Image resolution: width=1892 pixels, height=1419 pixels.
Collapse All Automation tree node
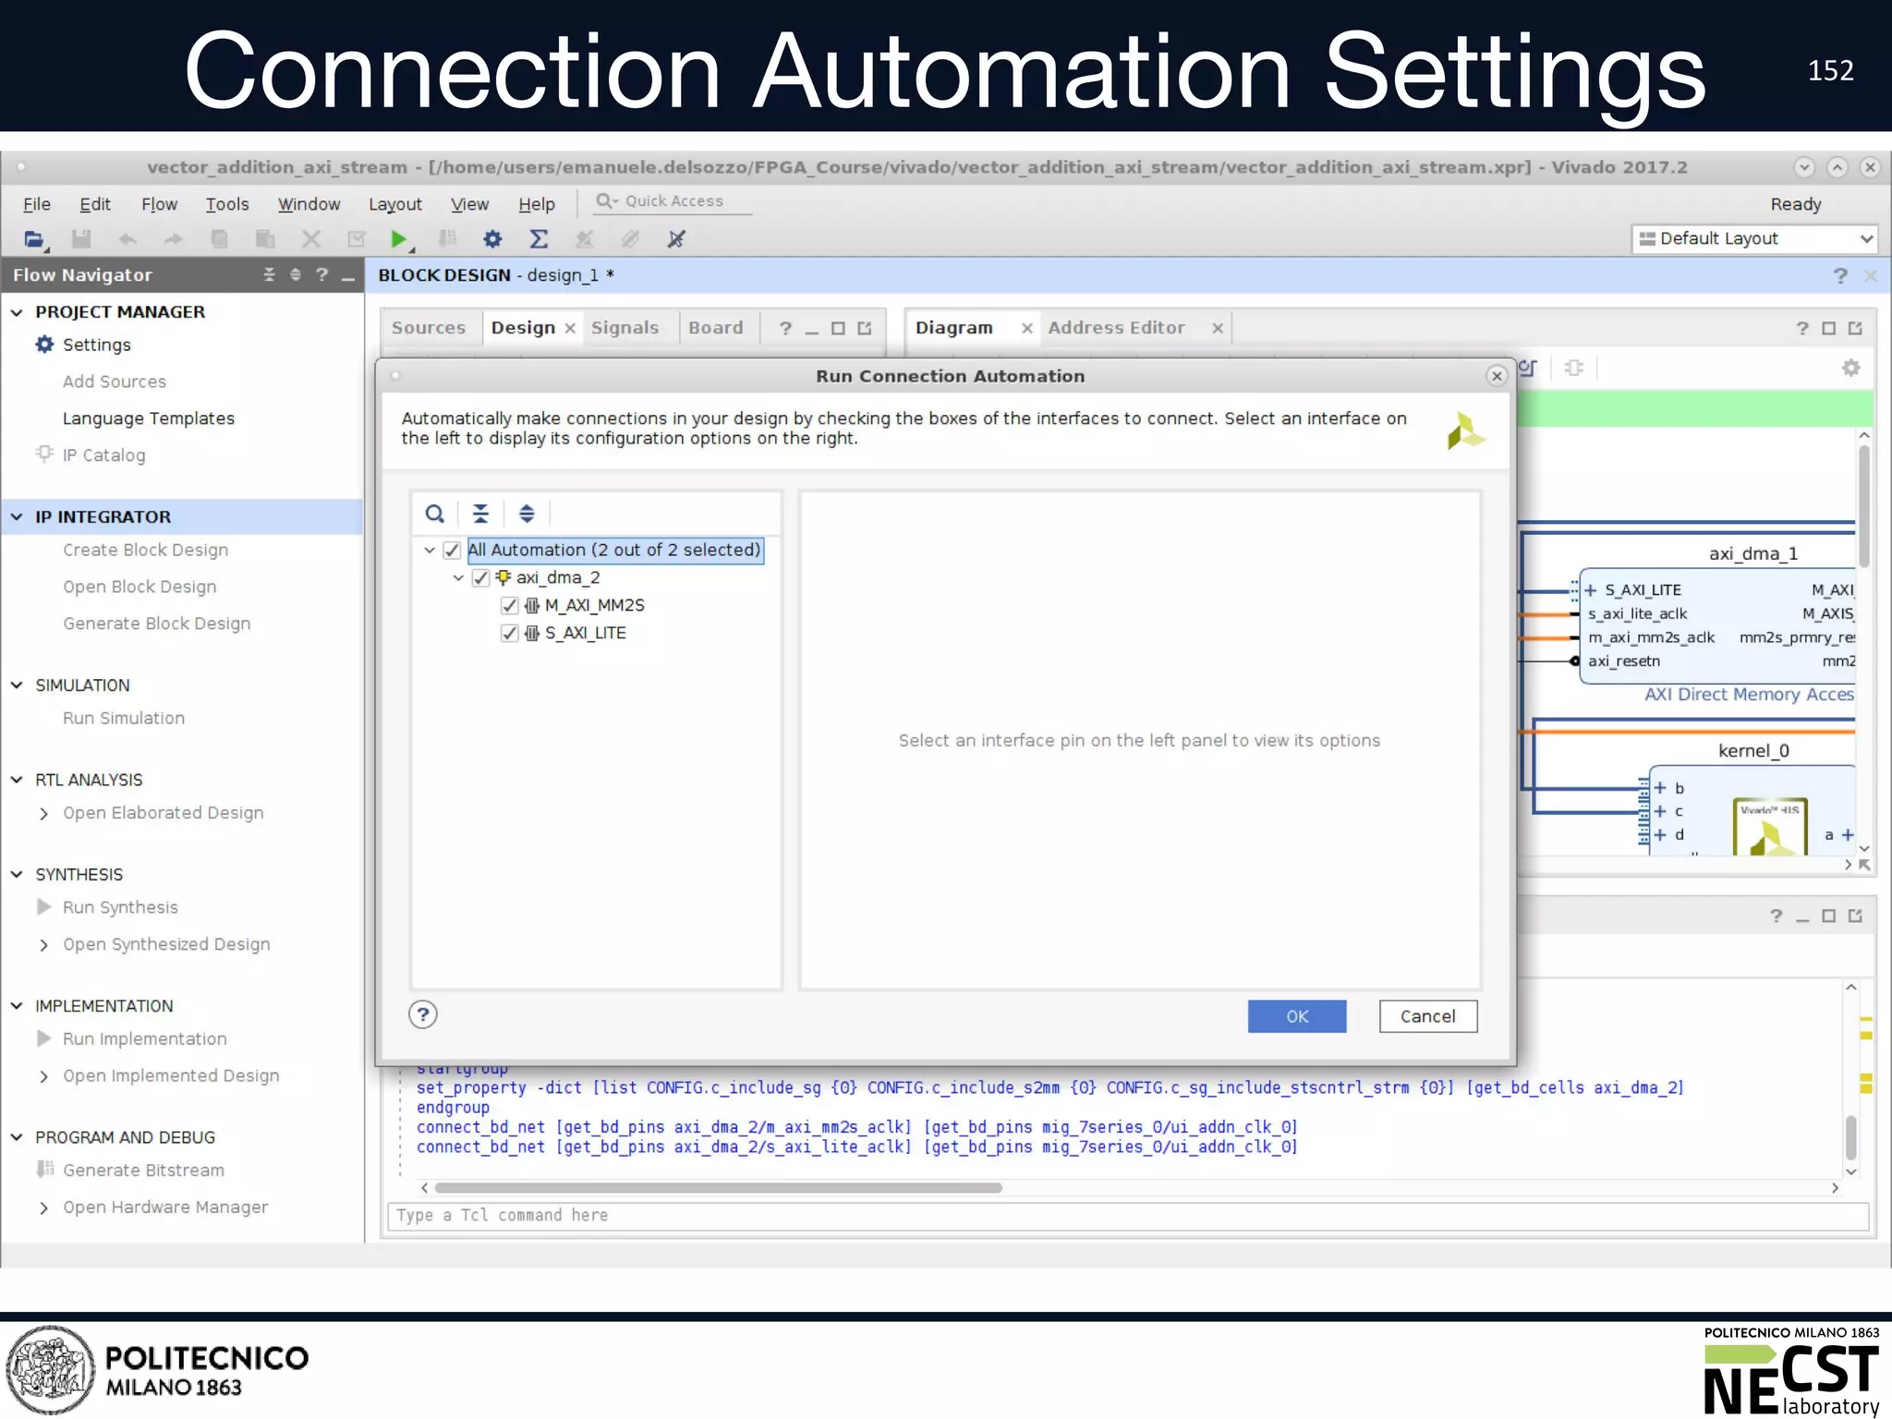[430, 551]
